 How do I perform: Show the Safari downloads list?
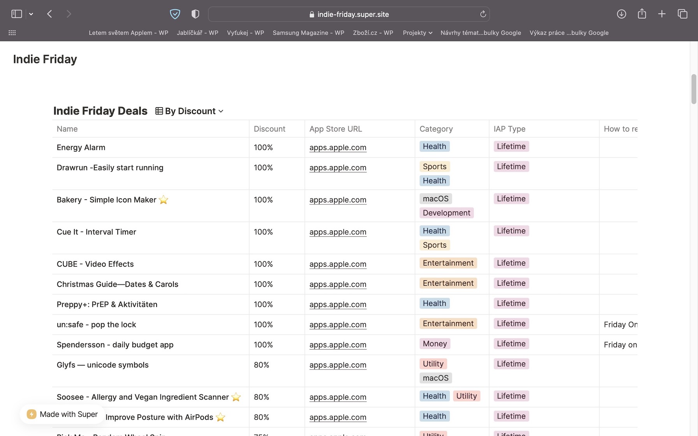pos(621,14)
